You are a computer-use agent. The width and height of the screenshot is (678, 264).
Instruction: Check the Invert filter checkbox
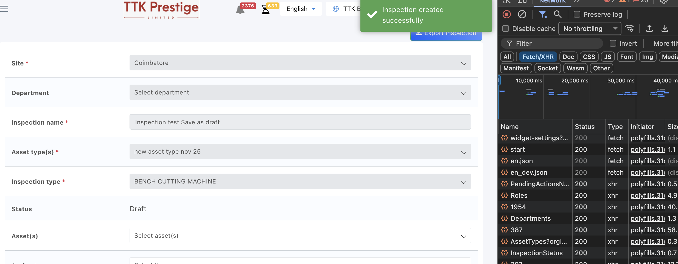(x=613, y=43)
